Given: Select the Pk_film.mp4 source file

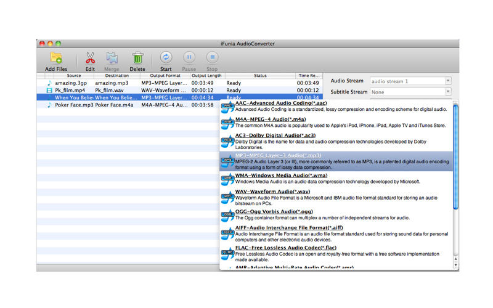Looking at the screenshot, I should (70, 90).
